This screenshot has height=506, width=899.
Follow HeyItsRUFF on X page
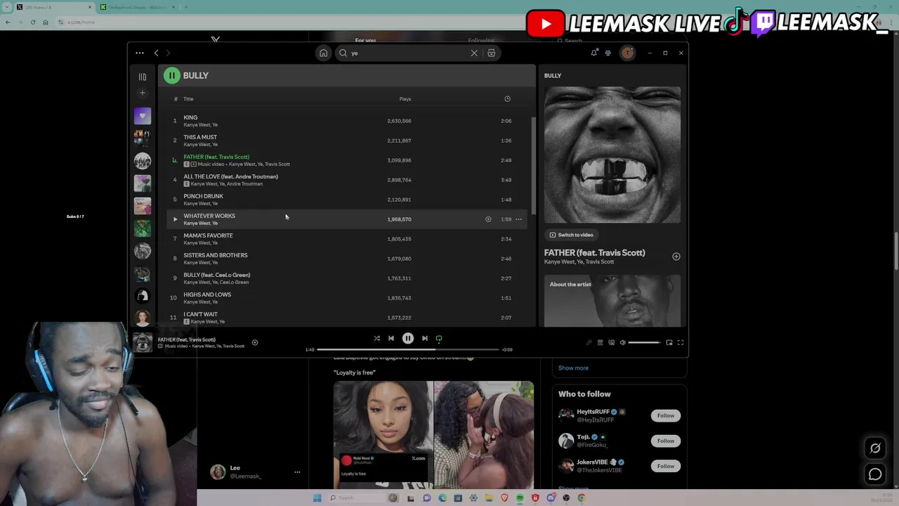point(665,415)
